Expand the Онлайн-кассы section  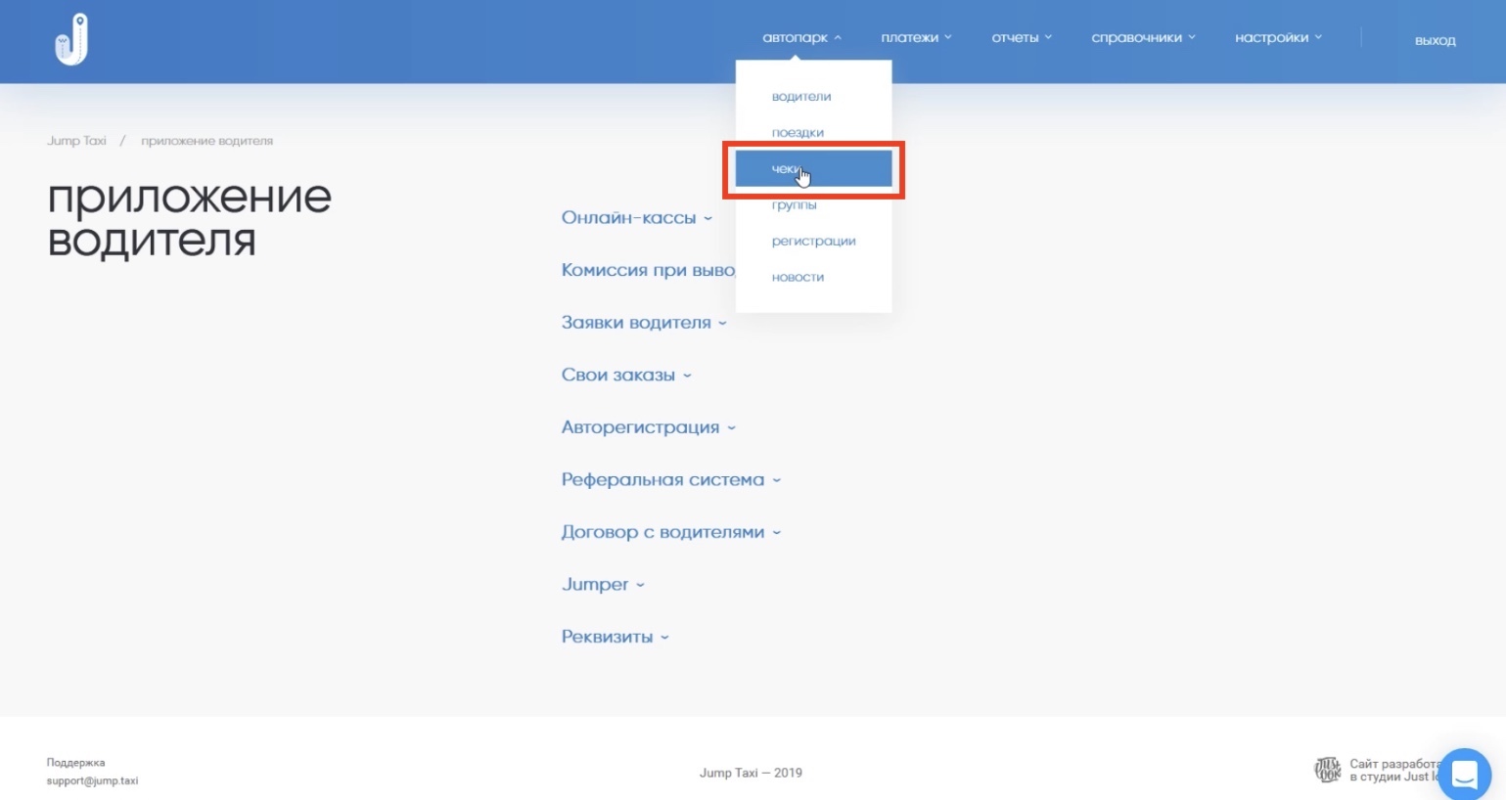pos(636,218)
